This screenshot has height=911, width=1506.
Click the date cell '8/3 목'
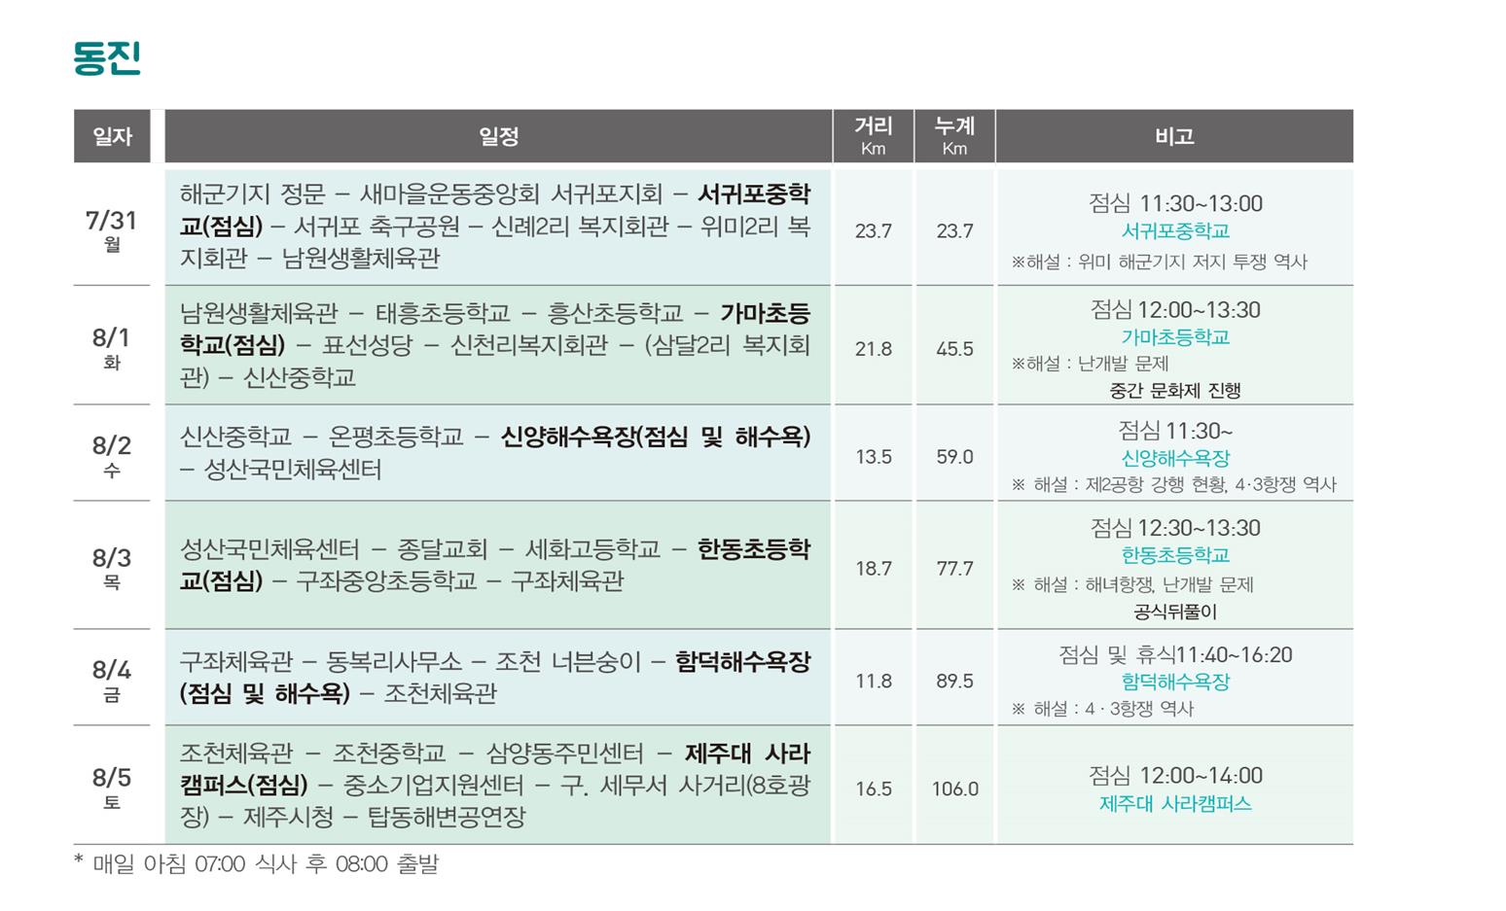112,568
